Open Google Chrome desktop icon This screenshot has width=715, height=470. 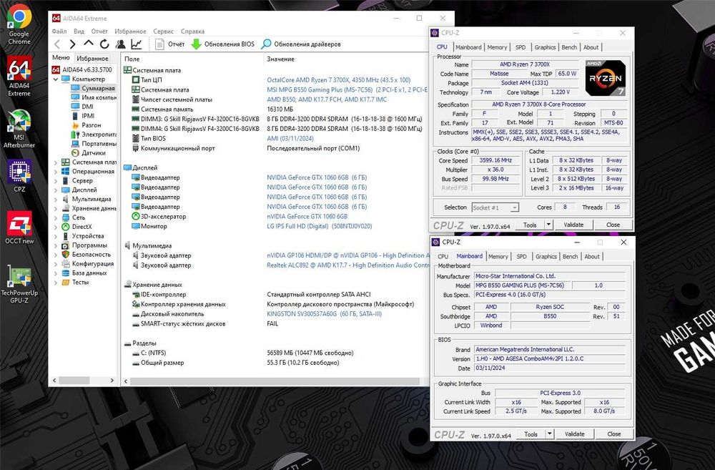(x=19, y=24)
